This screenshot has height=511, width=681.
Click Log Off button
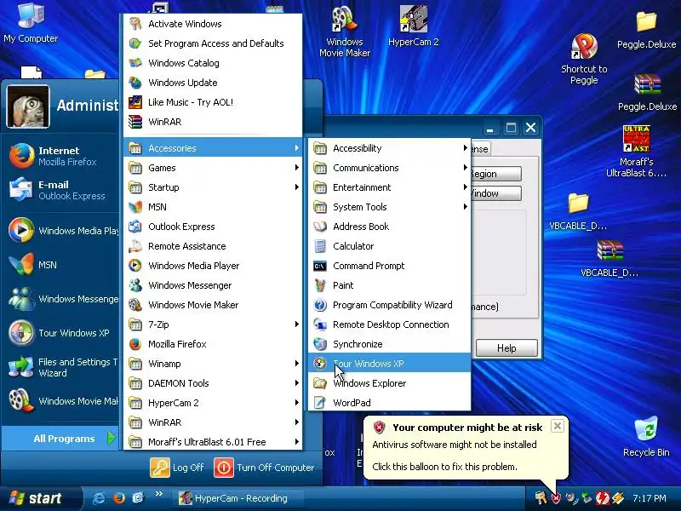point(177,468)
